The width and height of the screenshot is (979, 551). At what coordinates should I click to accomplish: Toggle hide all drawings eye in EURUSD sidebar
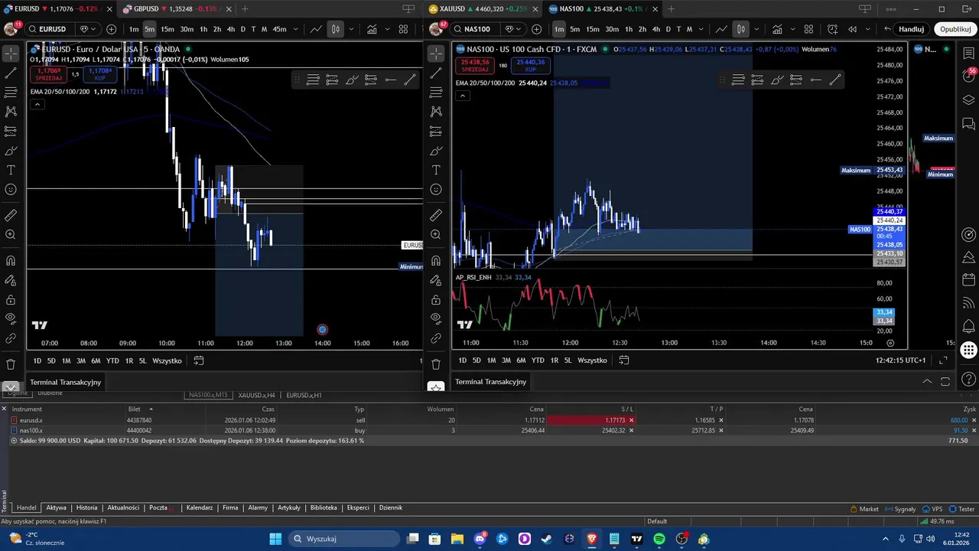click(11, 318)
